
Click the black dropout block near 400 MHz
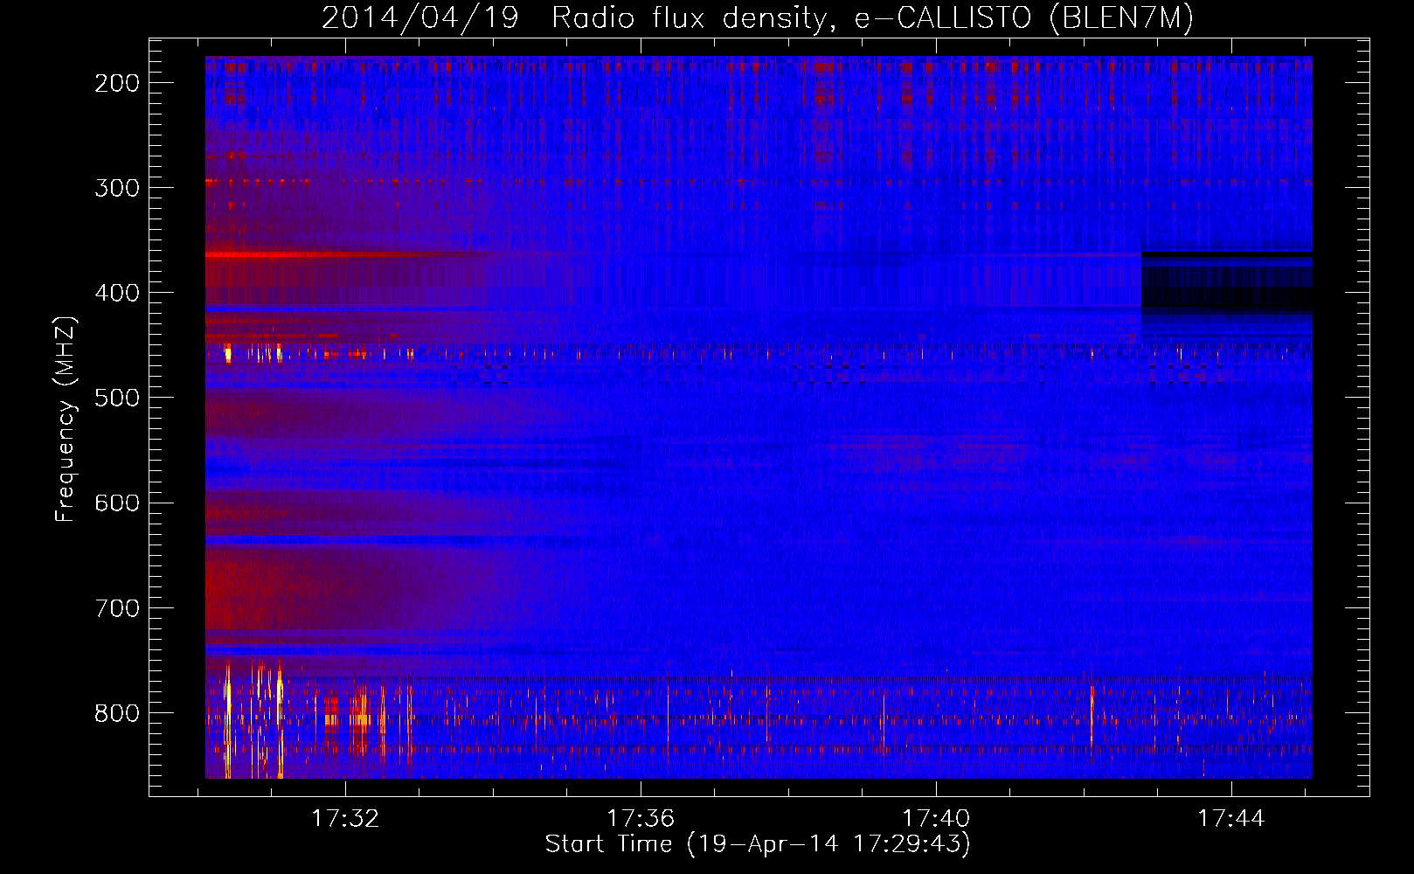click(x=1227, y=284)
